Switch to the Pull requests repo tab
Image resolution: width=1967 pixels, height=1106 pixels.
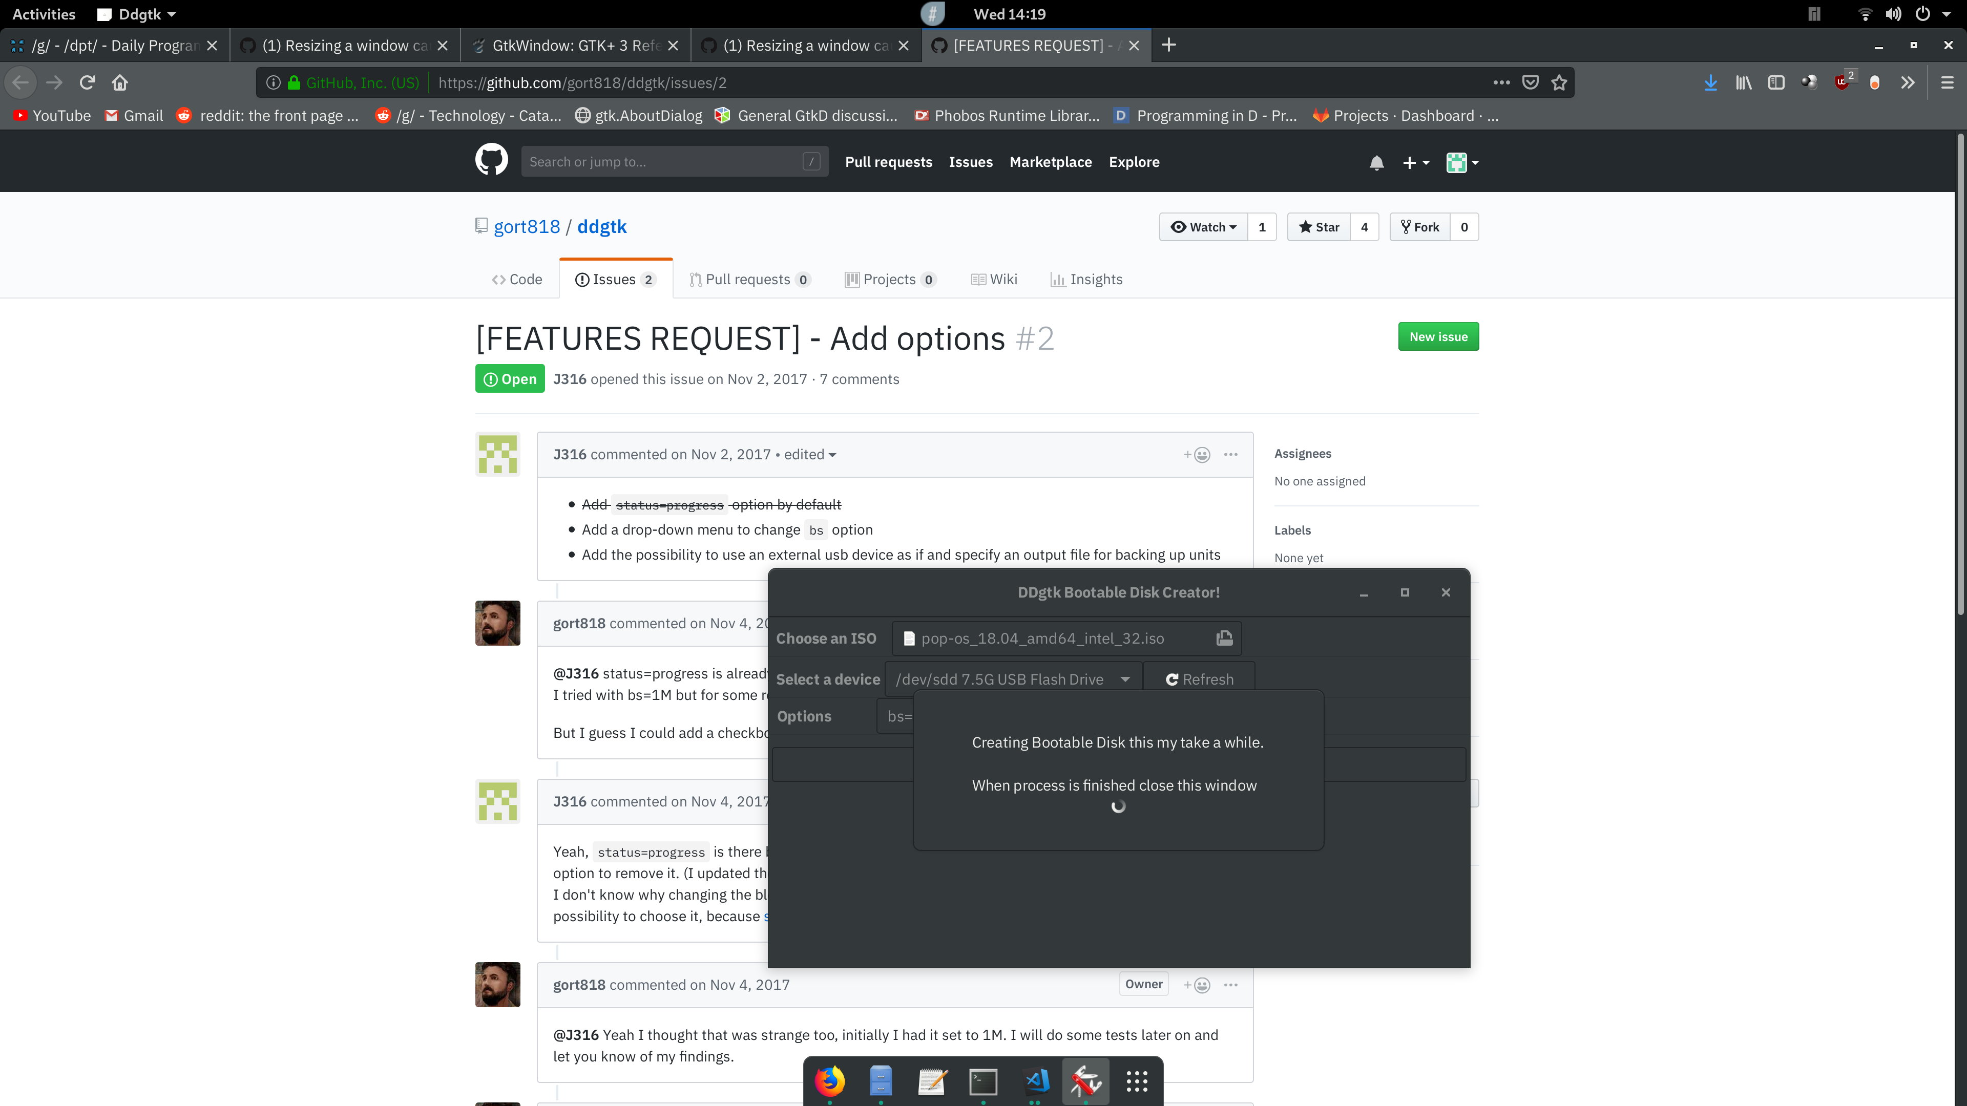click(x=748, y=280)
